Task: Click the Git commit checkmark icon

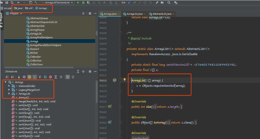Action: [135, 2]
